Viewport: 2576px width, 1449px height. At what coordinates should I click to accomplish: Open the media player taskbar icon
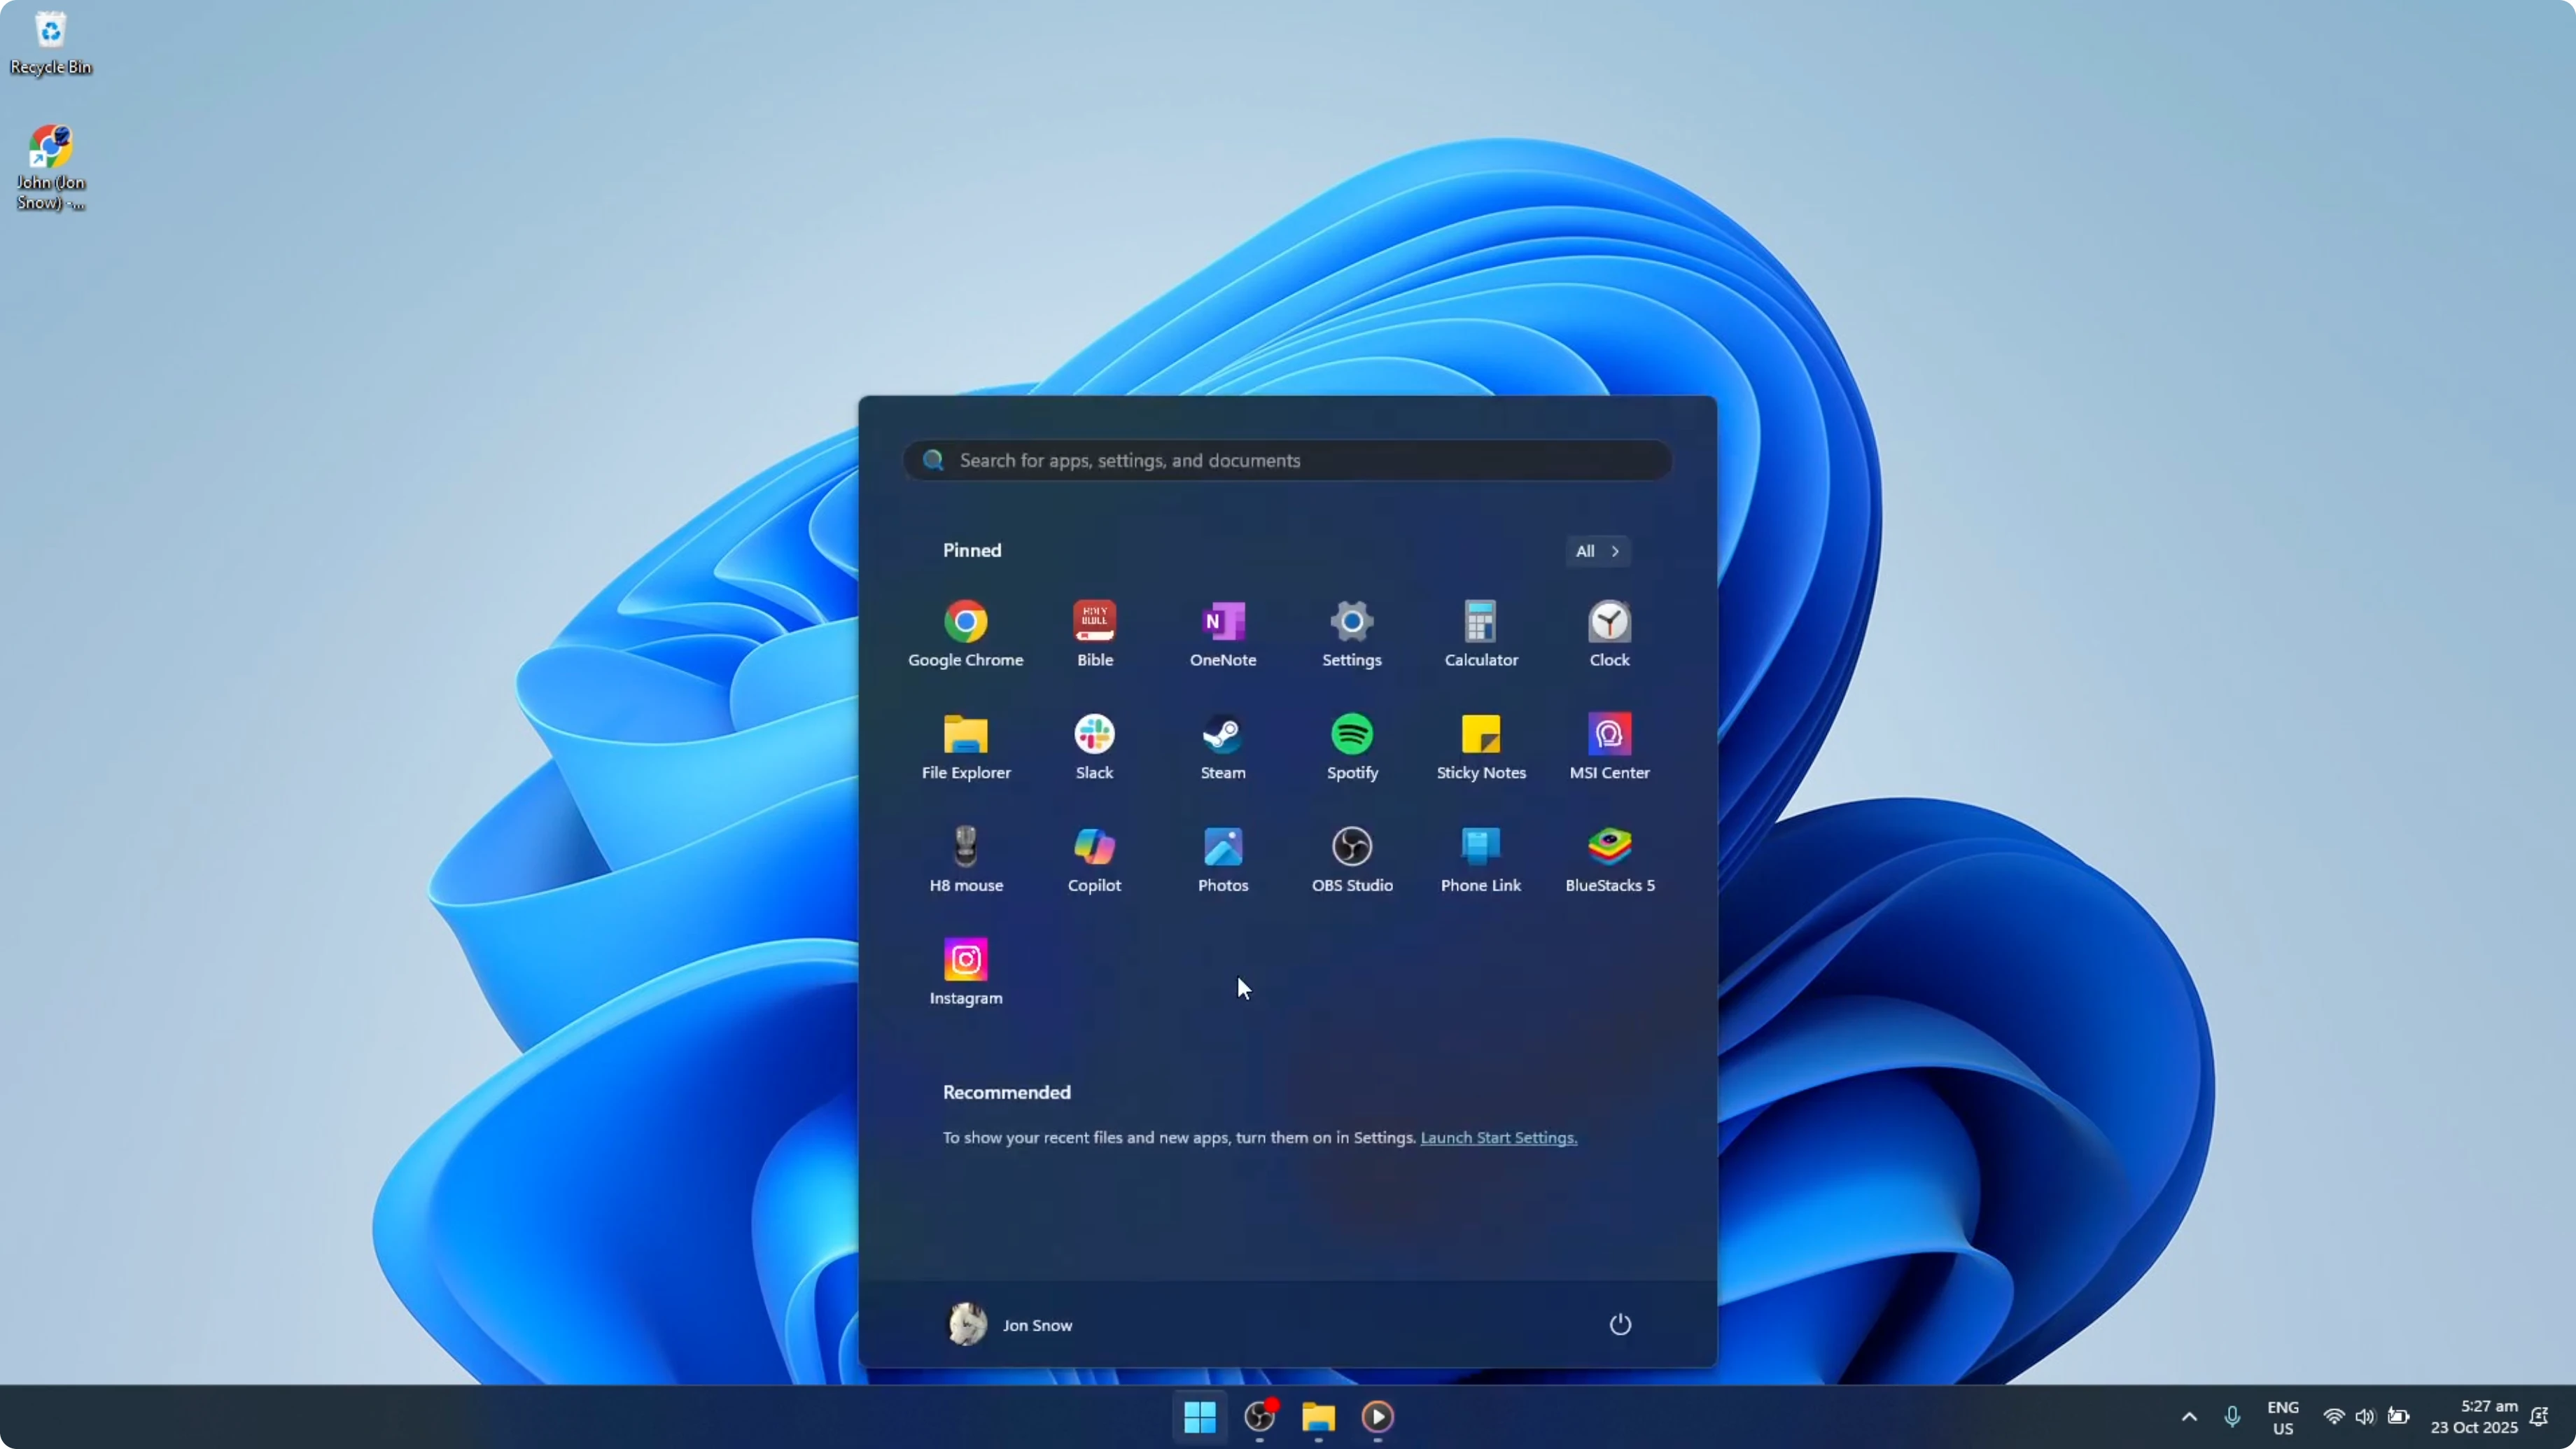pos(1377,1416)
